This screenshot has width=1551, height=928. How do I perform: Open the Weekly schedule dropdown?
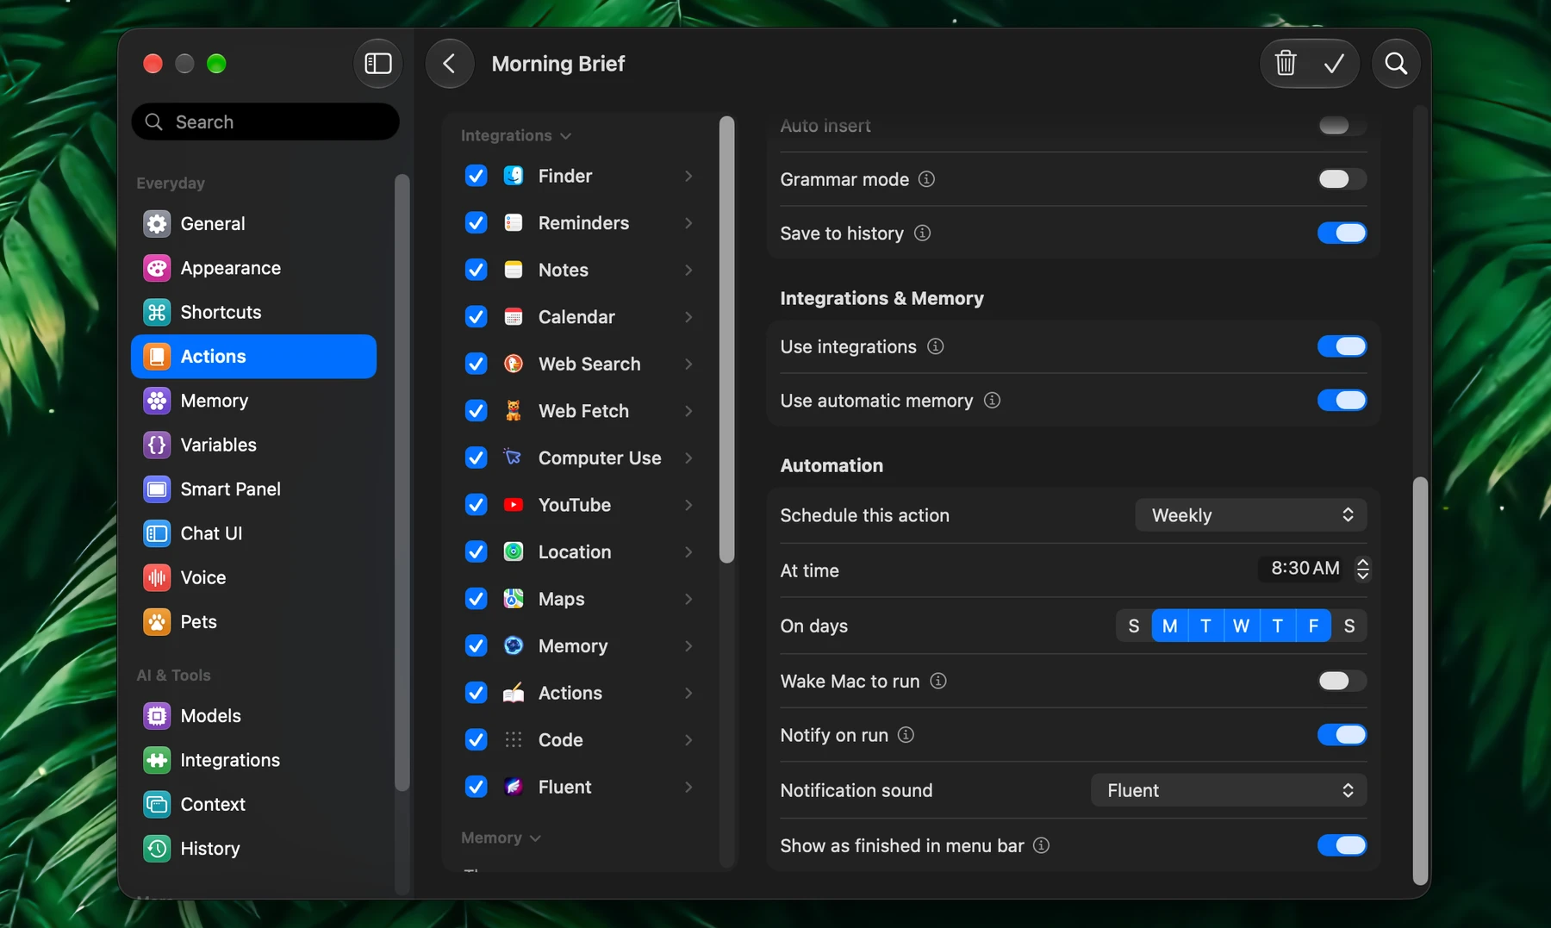[x=1250, y=515]
